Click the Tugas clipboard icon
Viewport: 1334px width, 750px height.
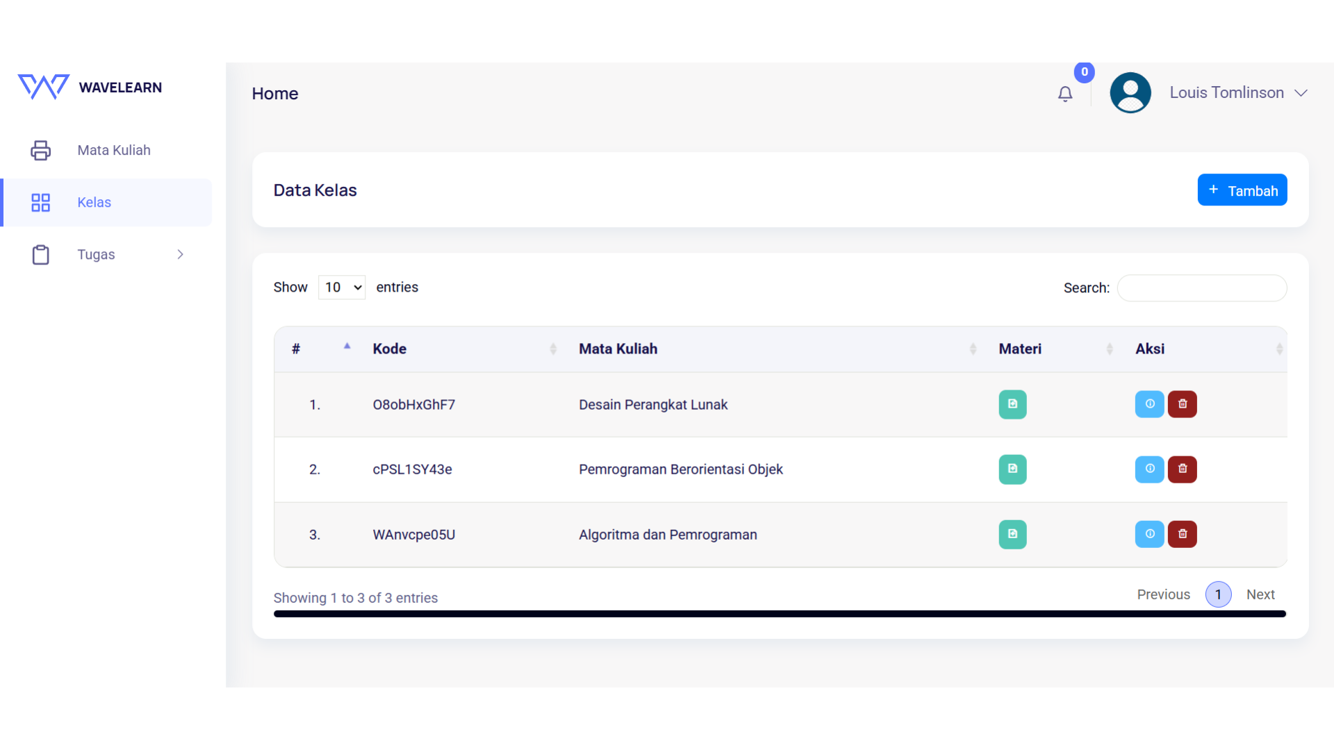click(x=41, y=255)
